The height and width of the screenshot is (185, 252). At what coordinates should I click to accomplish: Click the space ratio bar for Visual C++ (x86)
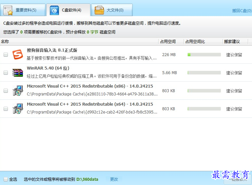[204, 91]
